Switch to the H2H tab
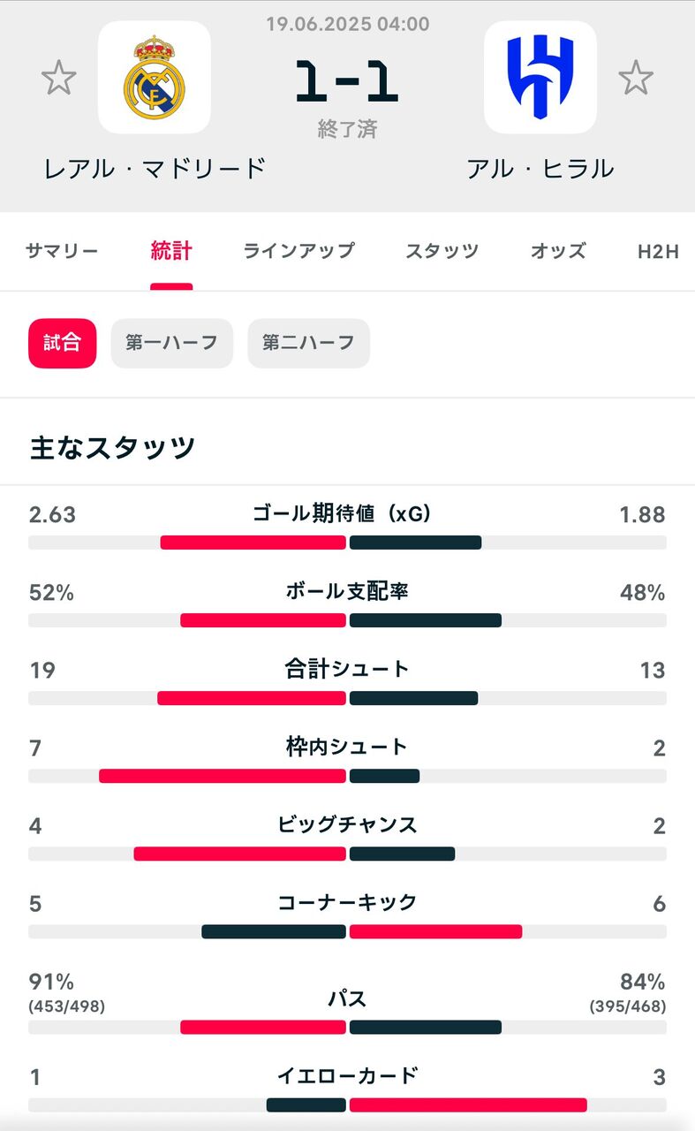This screenshot has width=695, height=1131. point(658,251)
